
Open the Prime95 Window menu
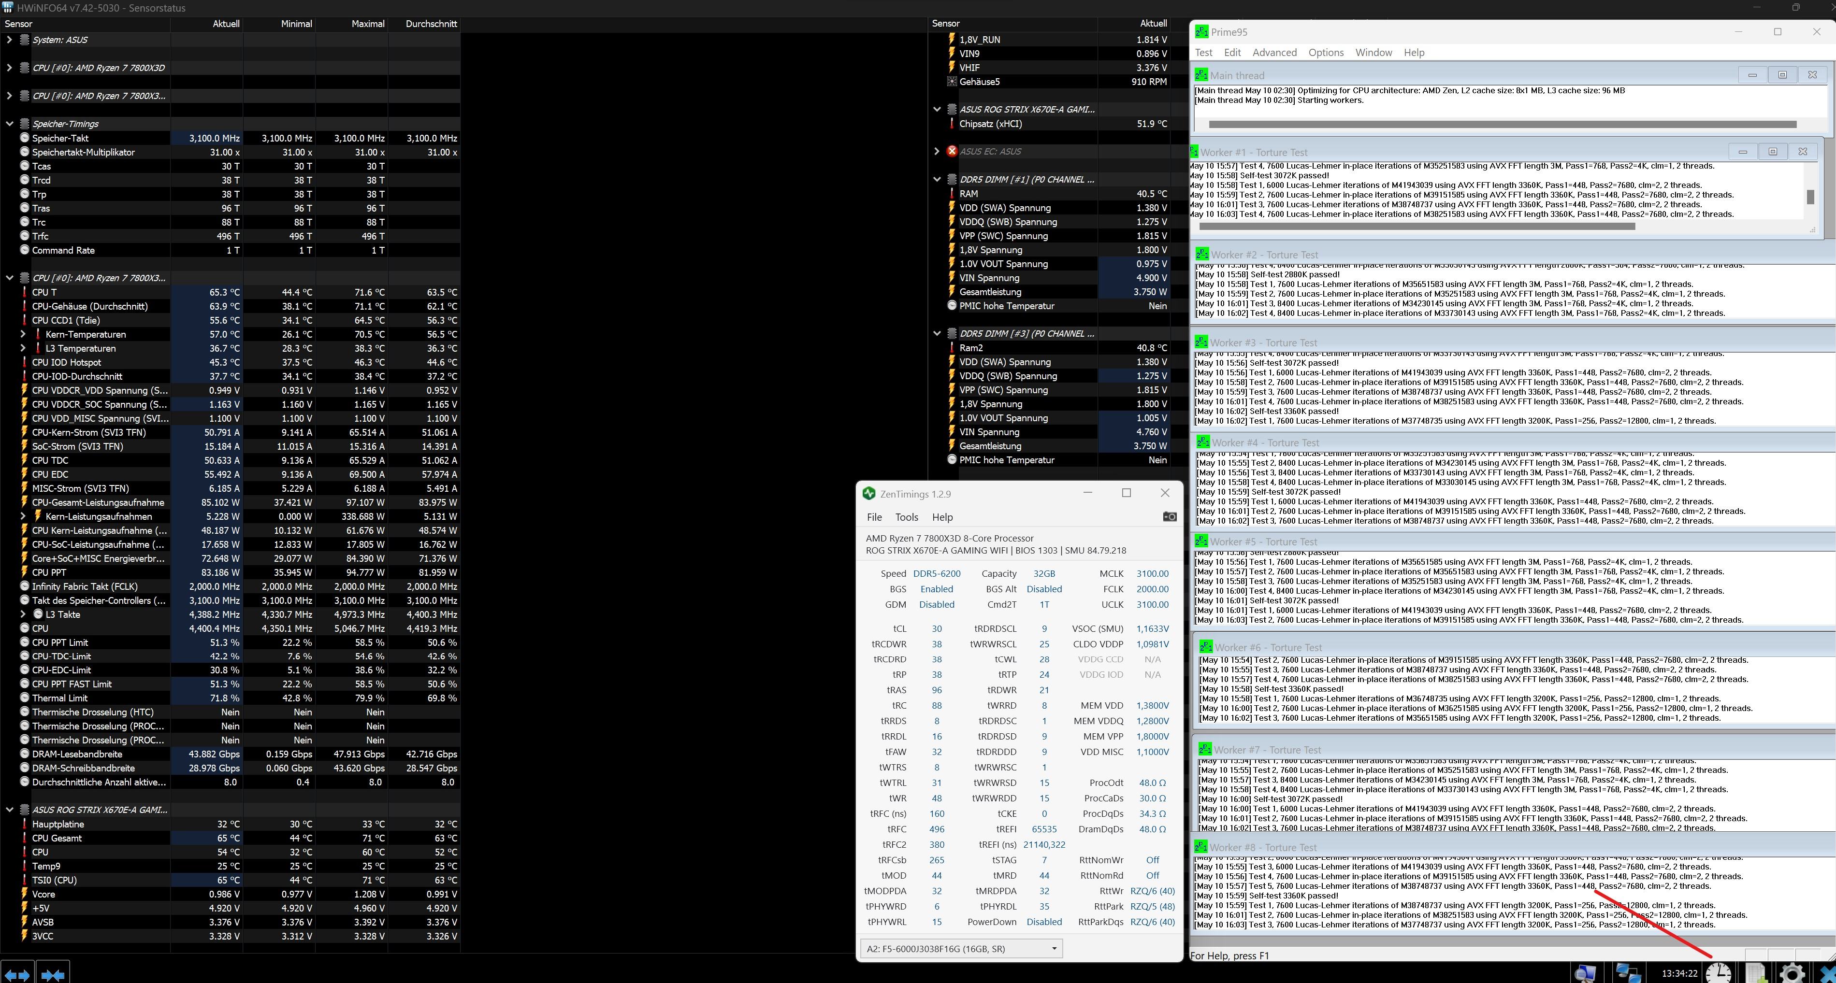point(1373,52)
